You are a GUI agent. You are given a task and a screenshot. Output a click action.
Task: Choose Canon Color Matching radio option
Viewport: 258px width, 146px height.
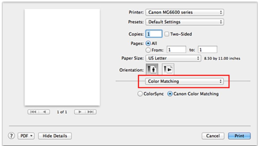(170, 94)
